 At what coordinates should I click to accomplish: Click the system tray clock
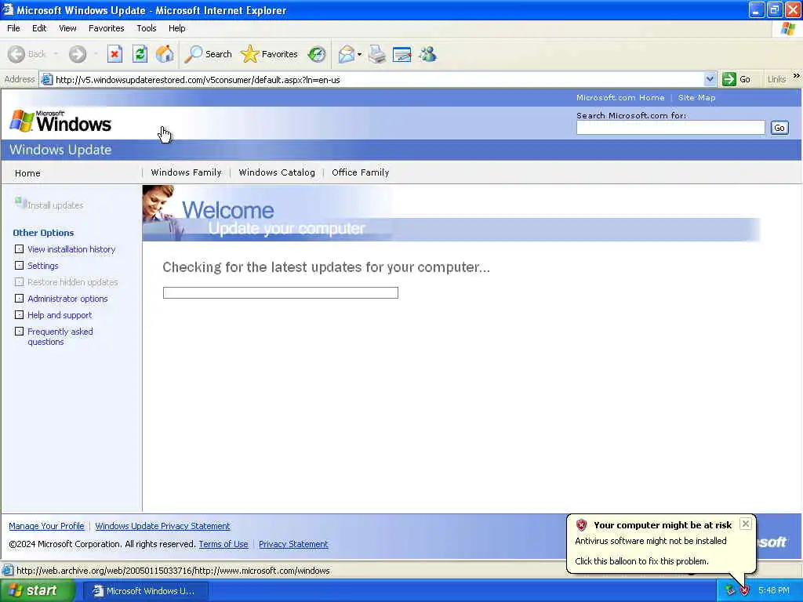tap(774, 591)
